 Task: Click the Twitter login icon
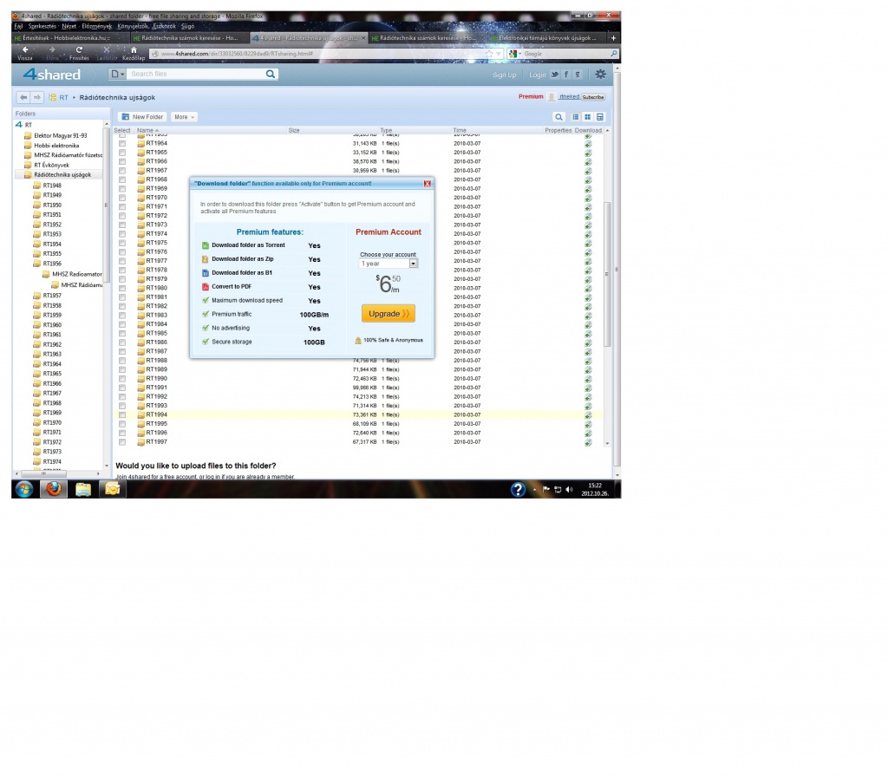(x=554, y=75)
